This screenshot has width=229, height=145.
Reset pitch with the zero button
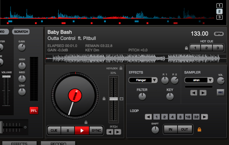121,99
